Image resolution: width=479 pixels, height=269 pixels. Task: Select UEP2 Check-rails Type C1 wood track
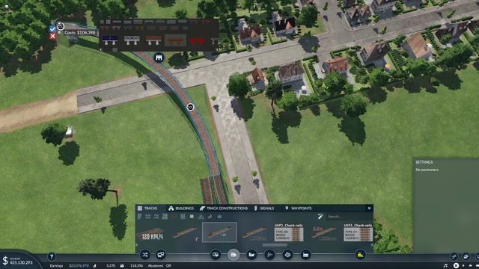pyautogui.click(x=358, y=232)
